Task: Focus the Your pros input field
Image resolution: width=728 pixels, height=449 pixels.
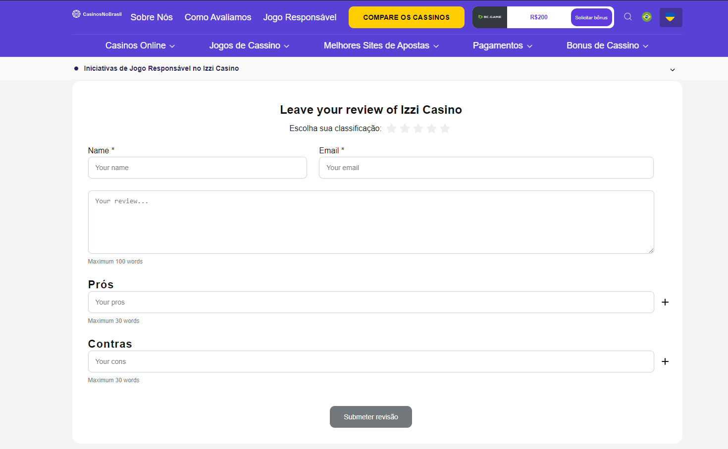Action: 371,302
